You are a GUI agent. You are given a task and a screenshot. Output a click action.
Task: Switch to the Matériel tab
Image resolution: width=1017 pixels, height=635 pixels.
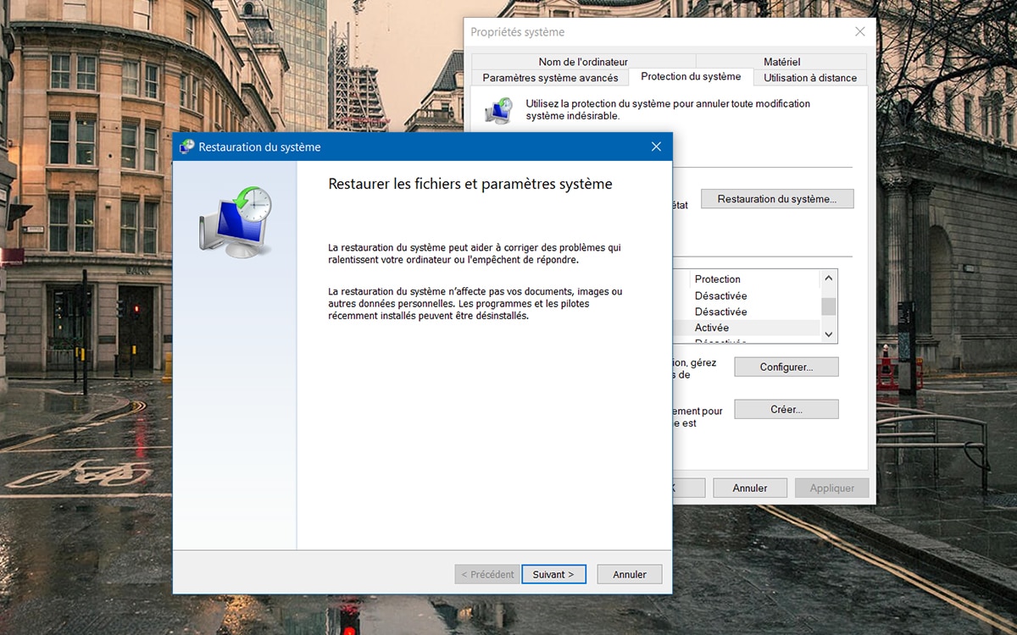(780, 61)
